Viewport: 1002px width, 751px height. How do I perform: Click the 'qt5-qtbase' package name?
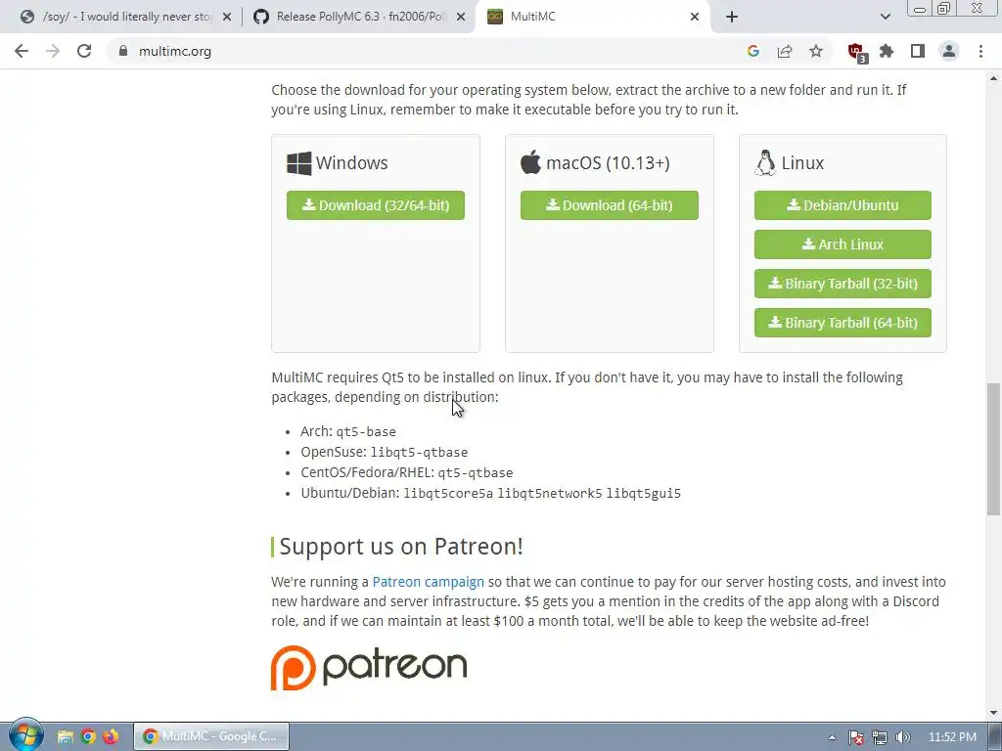(x=476, y=472)
